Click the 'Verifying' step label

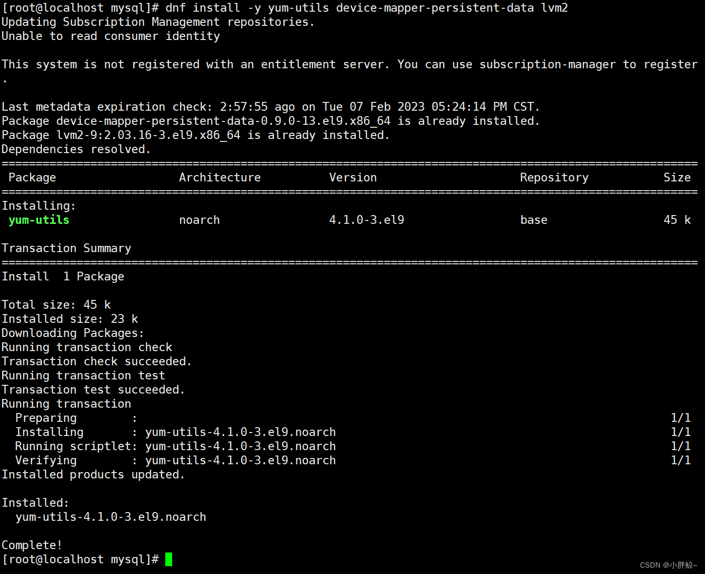[x=46, y=460]
